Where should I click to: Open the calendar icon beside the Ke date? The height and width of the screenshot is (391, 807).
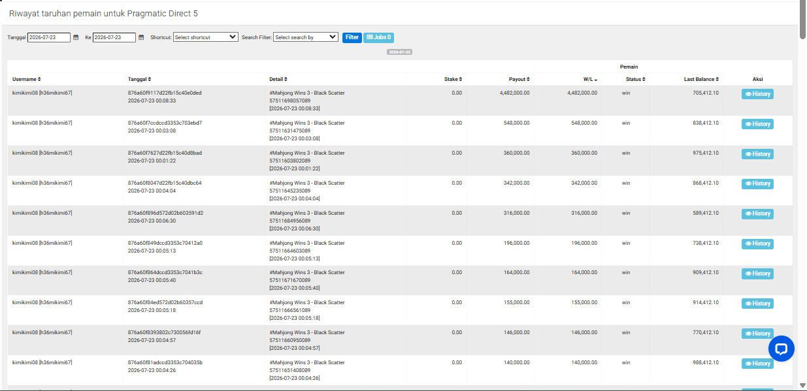(x=141, y=37)
